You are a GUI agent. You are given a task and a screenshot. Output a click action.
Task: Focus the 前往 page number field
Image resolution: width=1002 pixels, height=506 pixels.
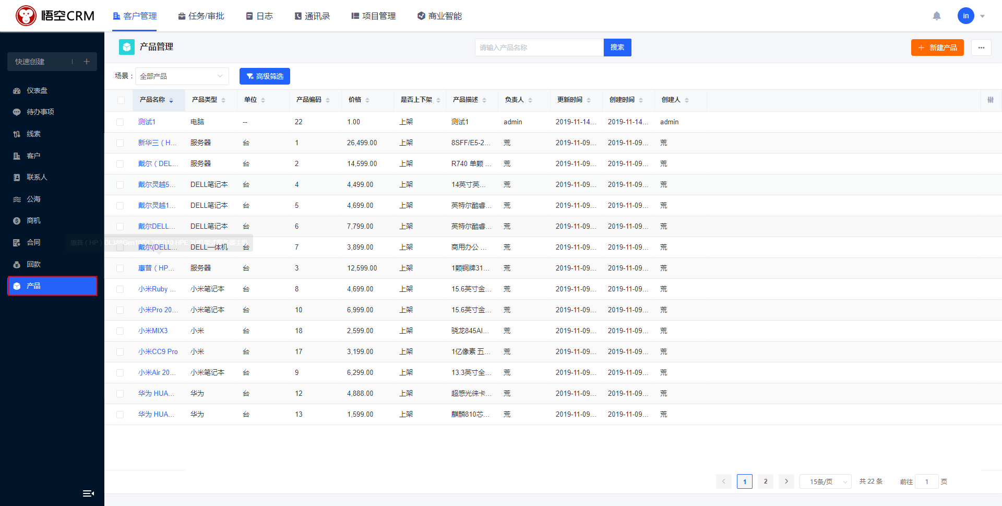pos(927,481)
